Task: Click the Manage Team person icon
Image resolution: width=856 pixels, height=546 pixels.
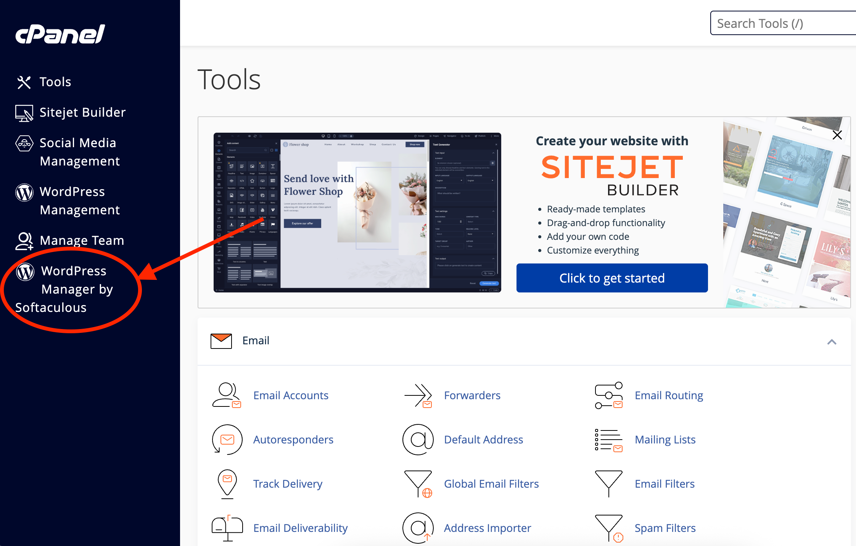Action: (24, 241)
